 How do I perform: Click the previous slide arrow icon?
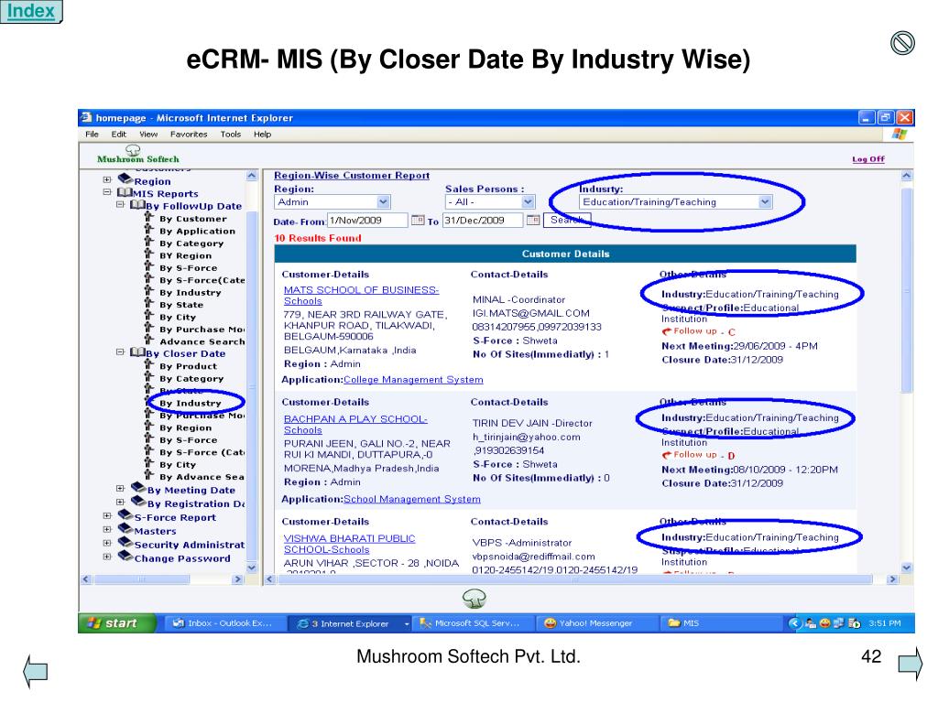(36, 670)
